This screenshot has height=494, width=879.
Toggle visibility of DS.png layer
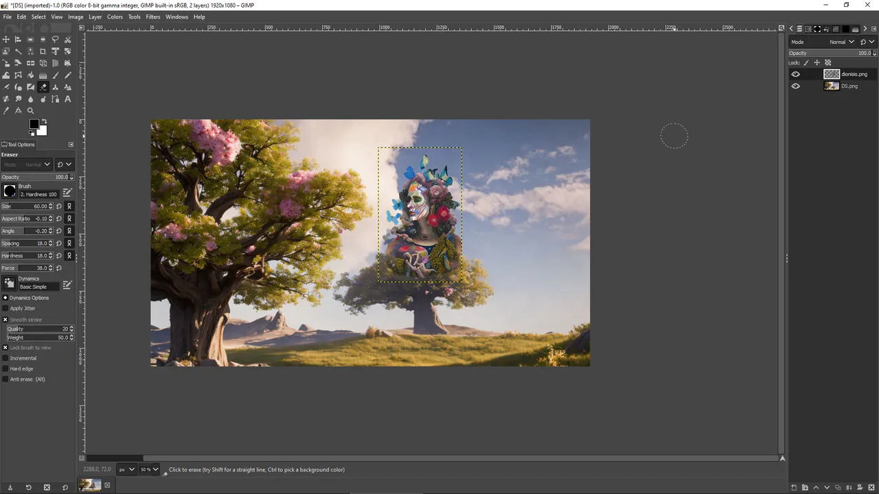click(795, 86)
